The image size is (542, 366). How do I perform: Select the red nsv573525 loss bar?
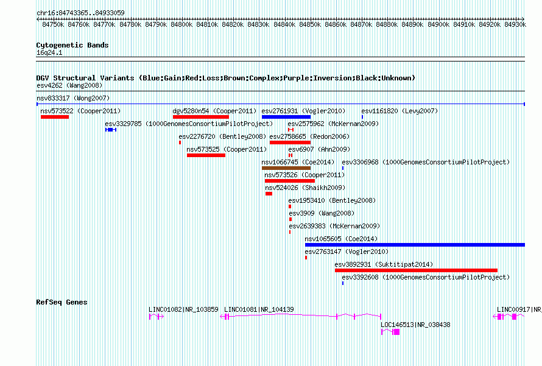[x=206, y=155]
